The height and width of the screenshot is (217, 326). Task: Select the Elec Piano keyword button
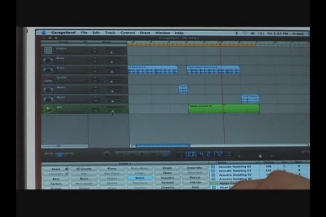112,174
